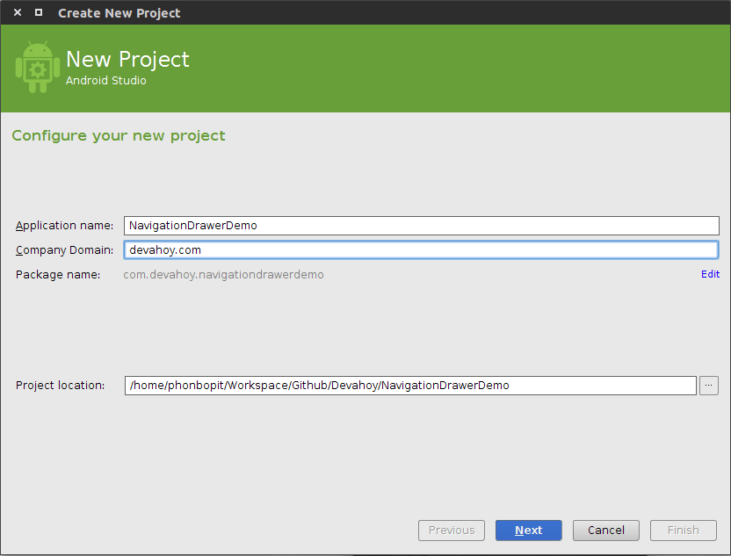Image resolution: width=731 pixels, height=556 pixels.
Task: Go to the next step with Next
Action: (x=529, y=531)
